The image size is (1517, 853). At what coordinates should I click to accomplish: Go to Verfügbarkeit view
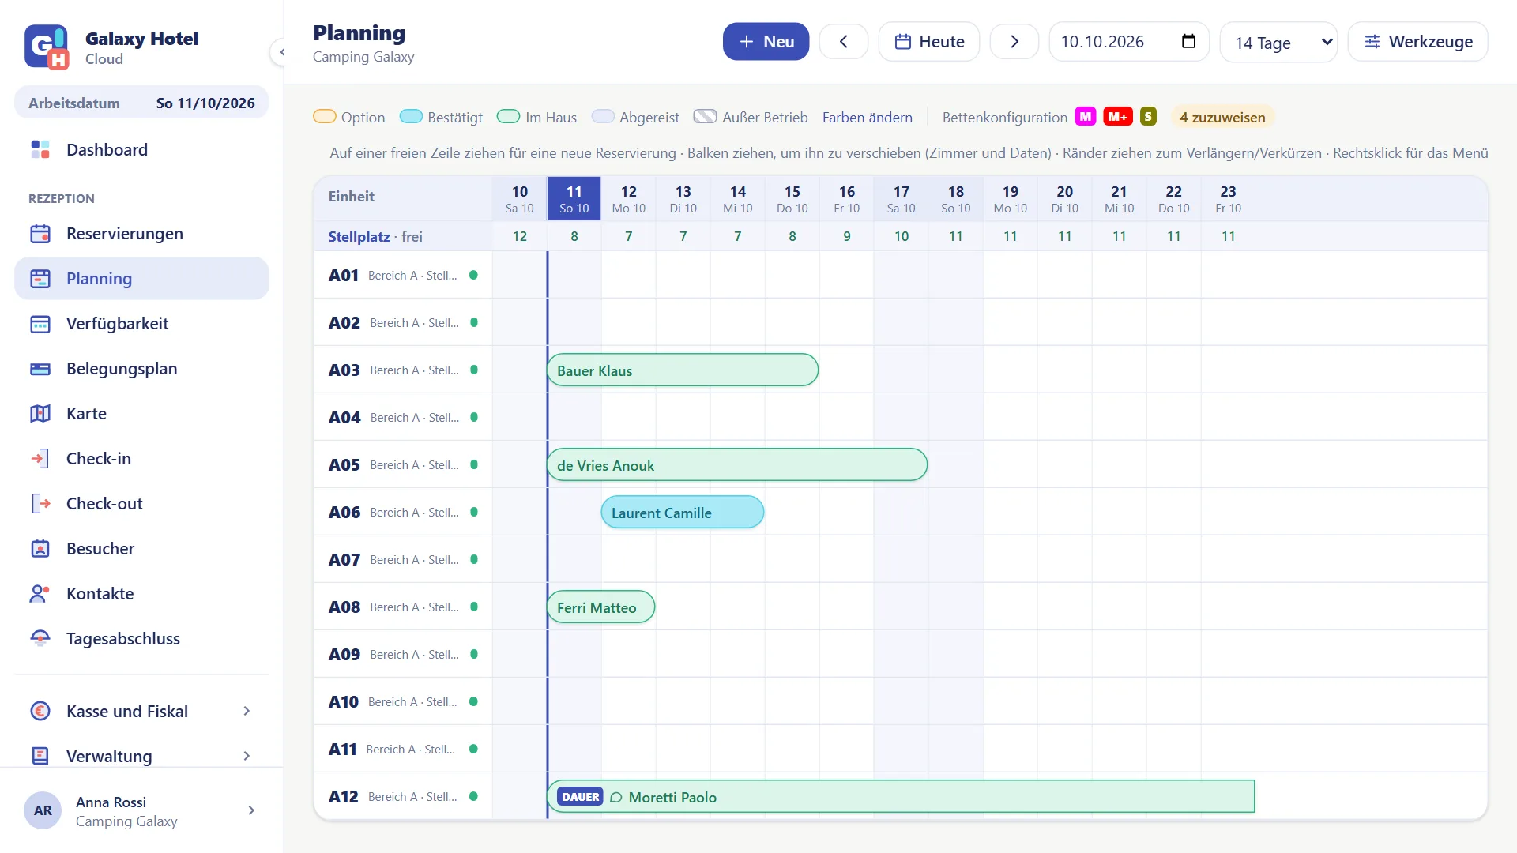(141, 324)
